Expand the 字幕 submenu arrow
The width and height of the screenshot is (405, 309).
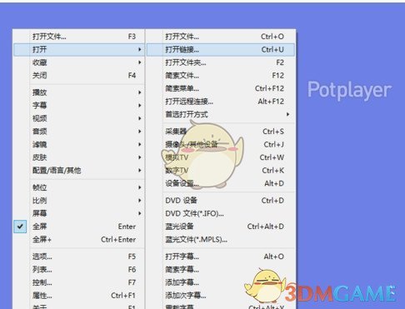point(140,106)
